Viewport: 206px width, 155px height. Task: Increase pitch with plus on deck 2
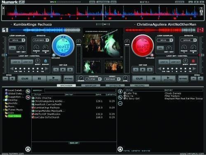[x=200, y=79]
